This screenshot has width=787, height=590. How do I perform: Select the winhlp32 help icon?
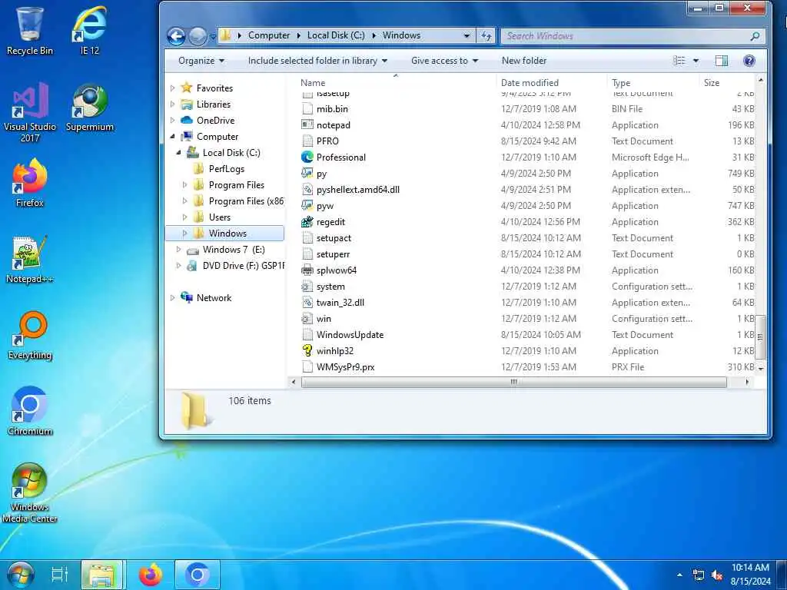click(307, 350)
